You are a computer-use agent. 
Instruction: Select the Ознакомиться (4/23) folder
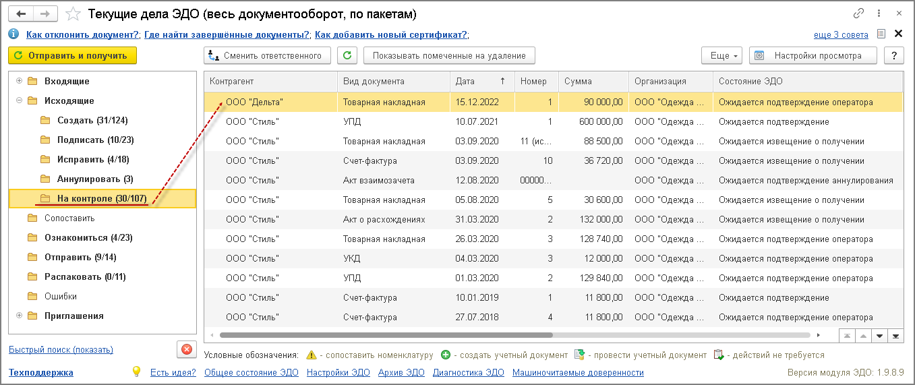pyautogui.click(x=88, y=237)
